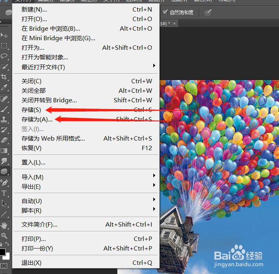The height and width of the screenshot is (274, 279).
Task: Expand the 脚本(R) submenu arrow
Action: 154,209
